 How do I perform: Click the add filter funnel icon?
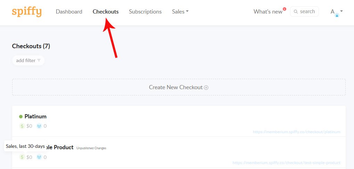[39, 60]
